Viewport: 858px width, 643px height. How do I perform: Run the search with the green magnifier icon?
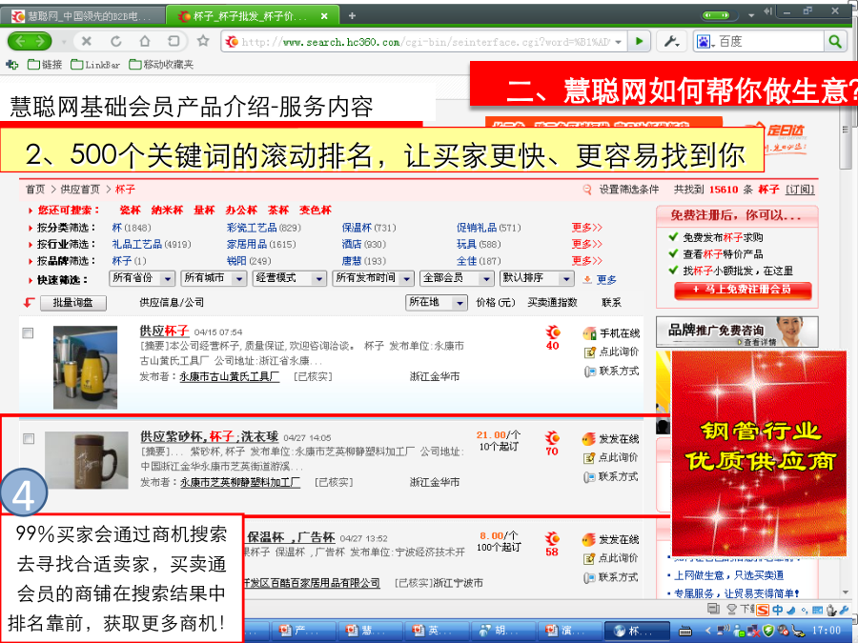pos(834,41)
